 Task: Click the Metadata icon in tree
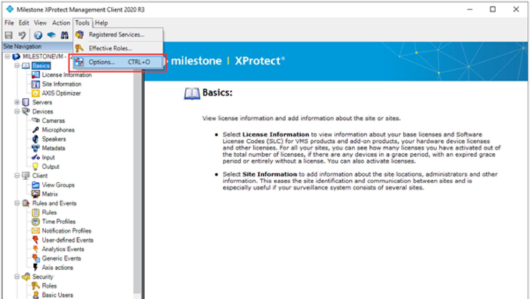pyautogui.click(x=35, y=148)
